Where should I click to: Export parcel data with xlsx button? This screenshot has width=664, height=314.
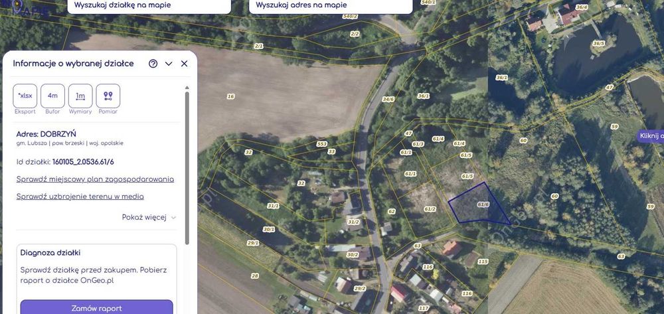click(25, 96)
